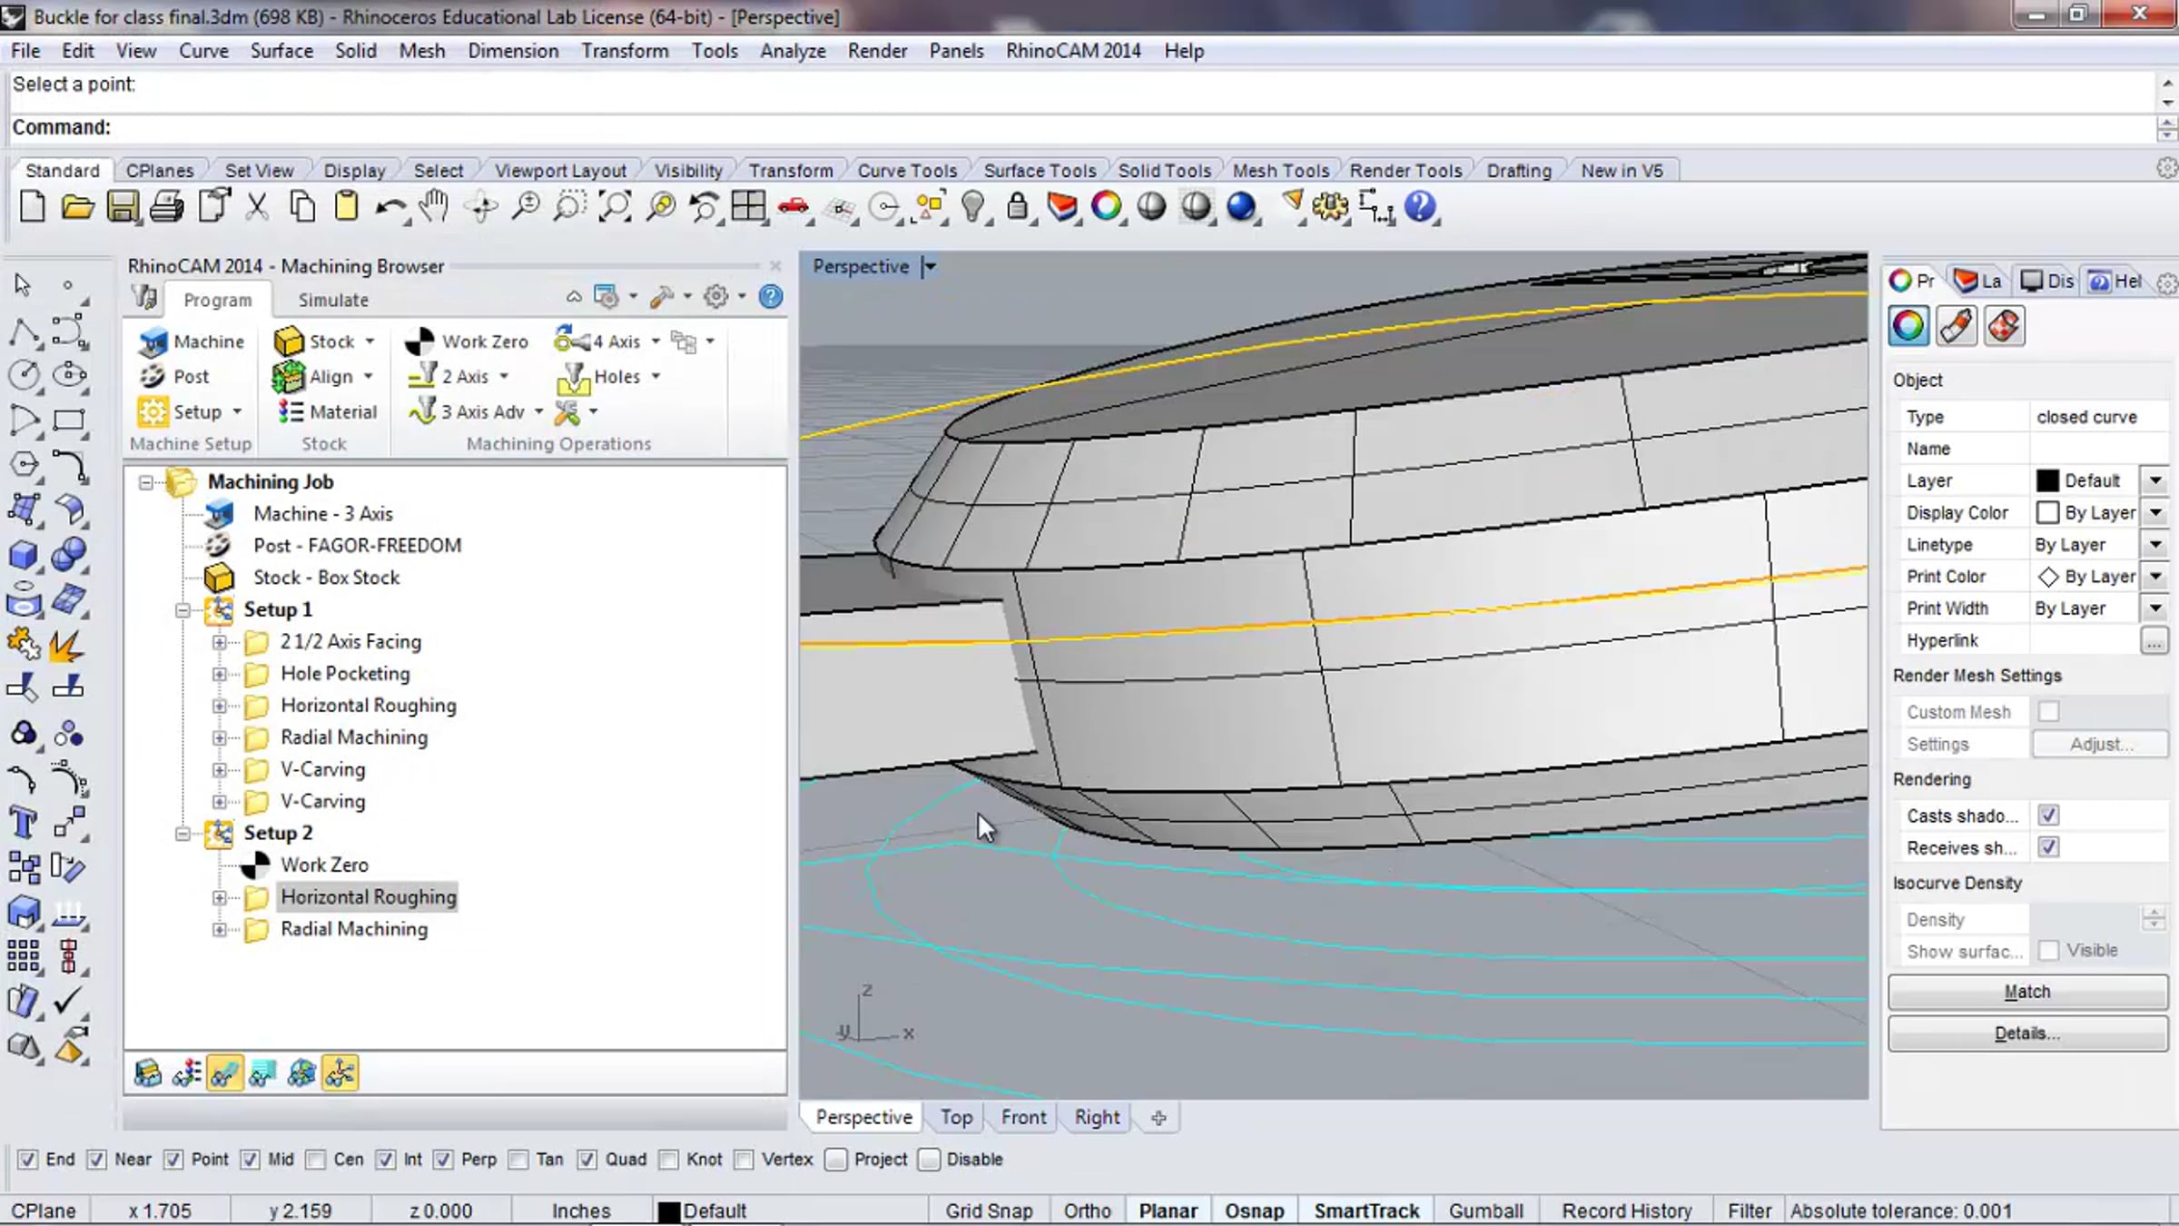Image resolution: width=2179 pixels, height=1226 pixels.
Task: Open the Stock box icon
Action: (289, 341)
